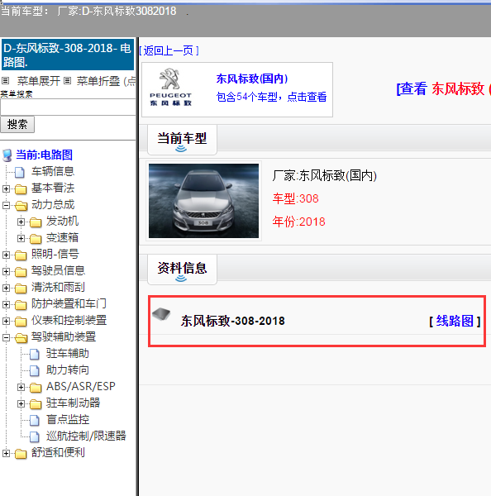Focus the 菜单搜索 input field

[x=68, y=107]
